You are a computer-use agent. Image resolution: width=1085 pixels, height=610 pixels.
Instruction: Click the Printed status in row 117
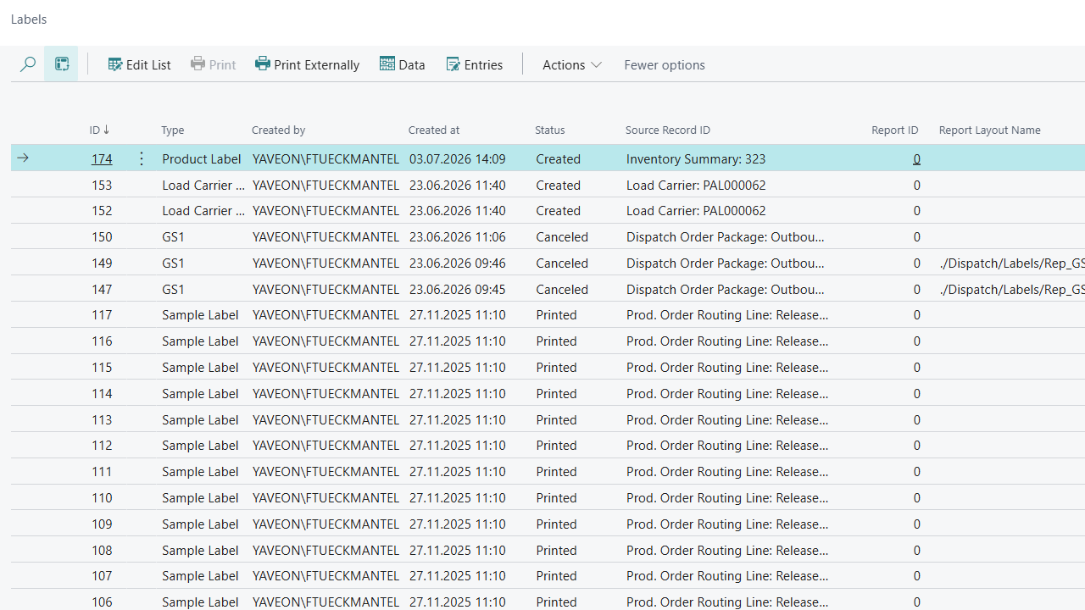click(557, 314)
